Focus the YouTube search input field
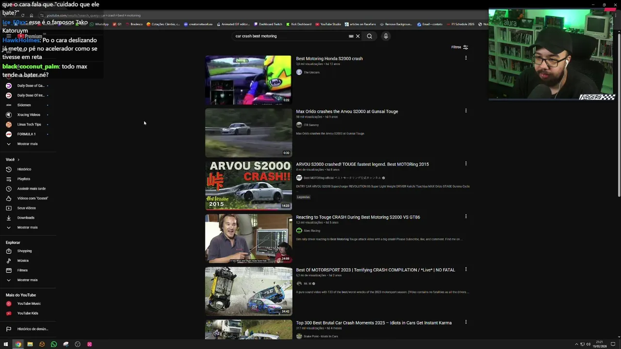 (x=290, y=36)
